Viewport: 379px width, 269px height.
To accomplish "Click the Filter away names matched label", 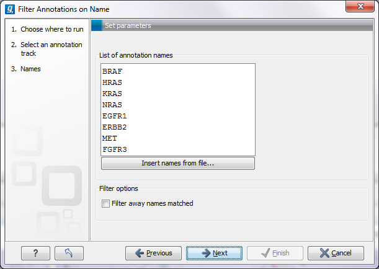I will [x=152, y=203].
